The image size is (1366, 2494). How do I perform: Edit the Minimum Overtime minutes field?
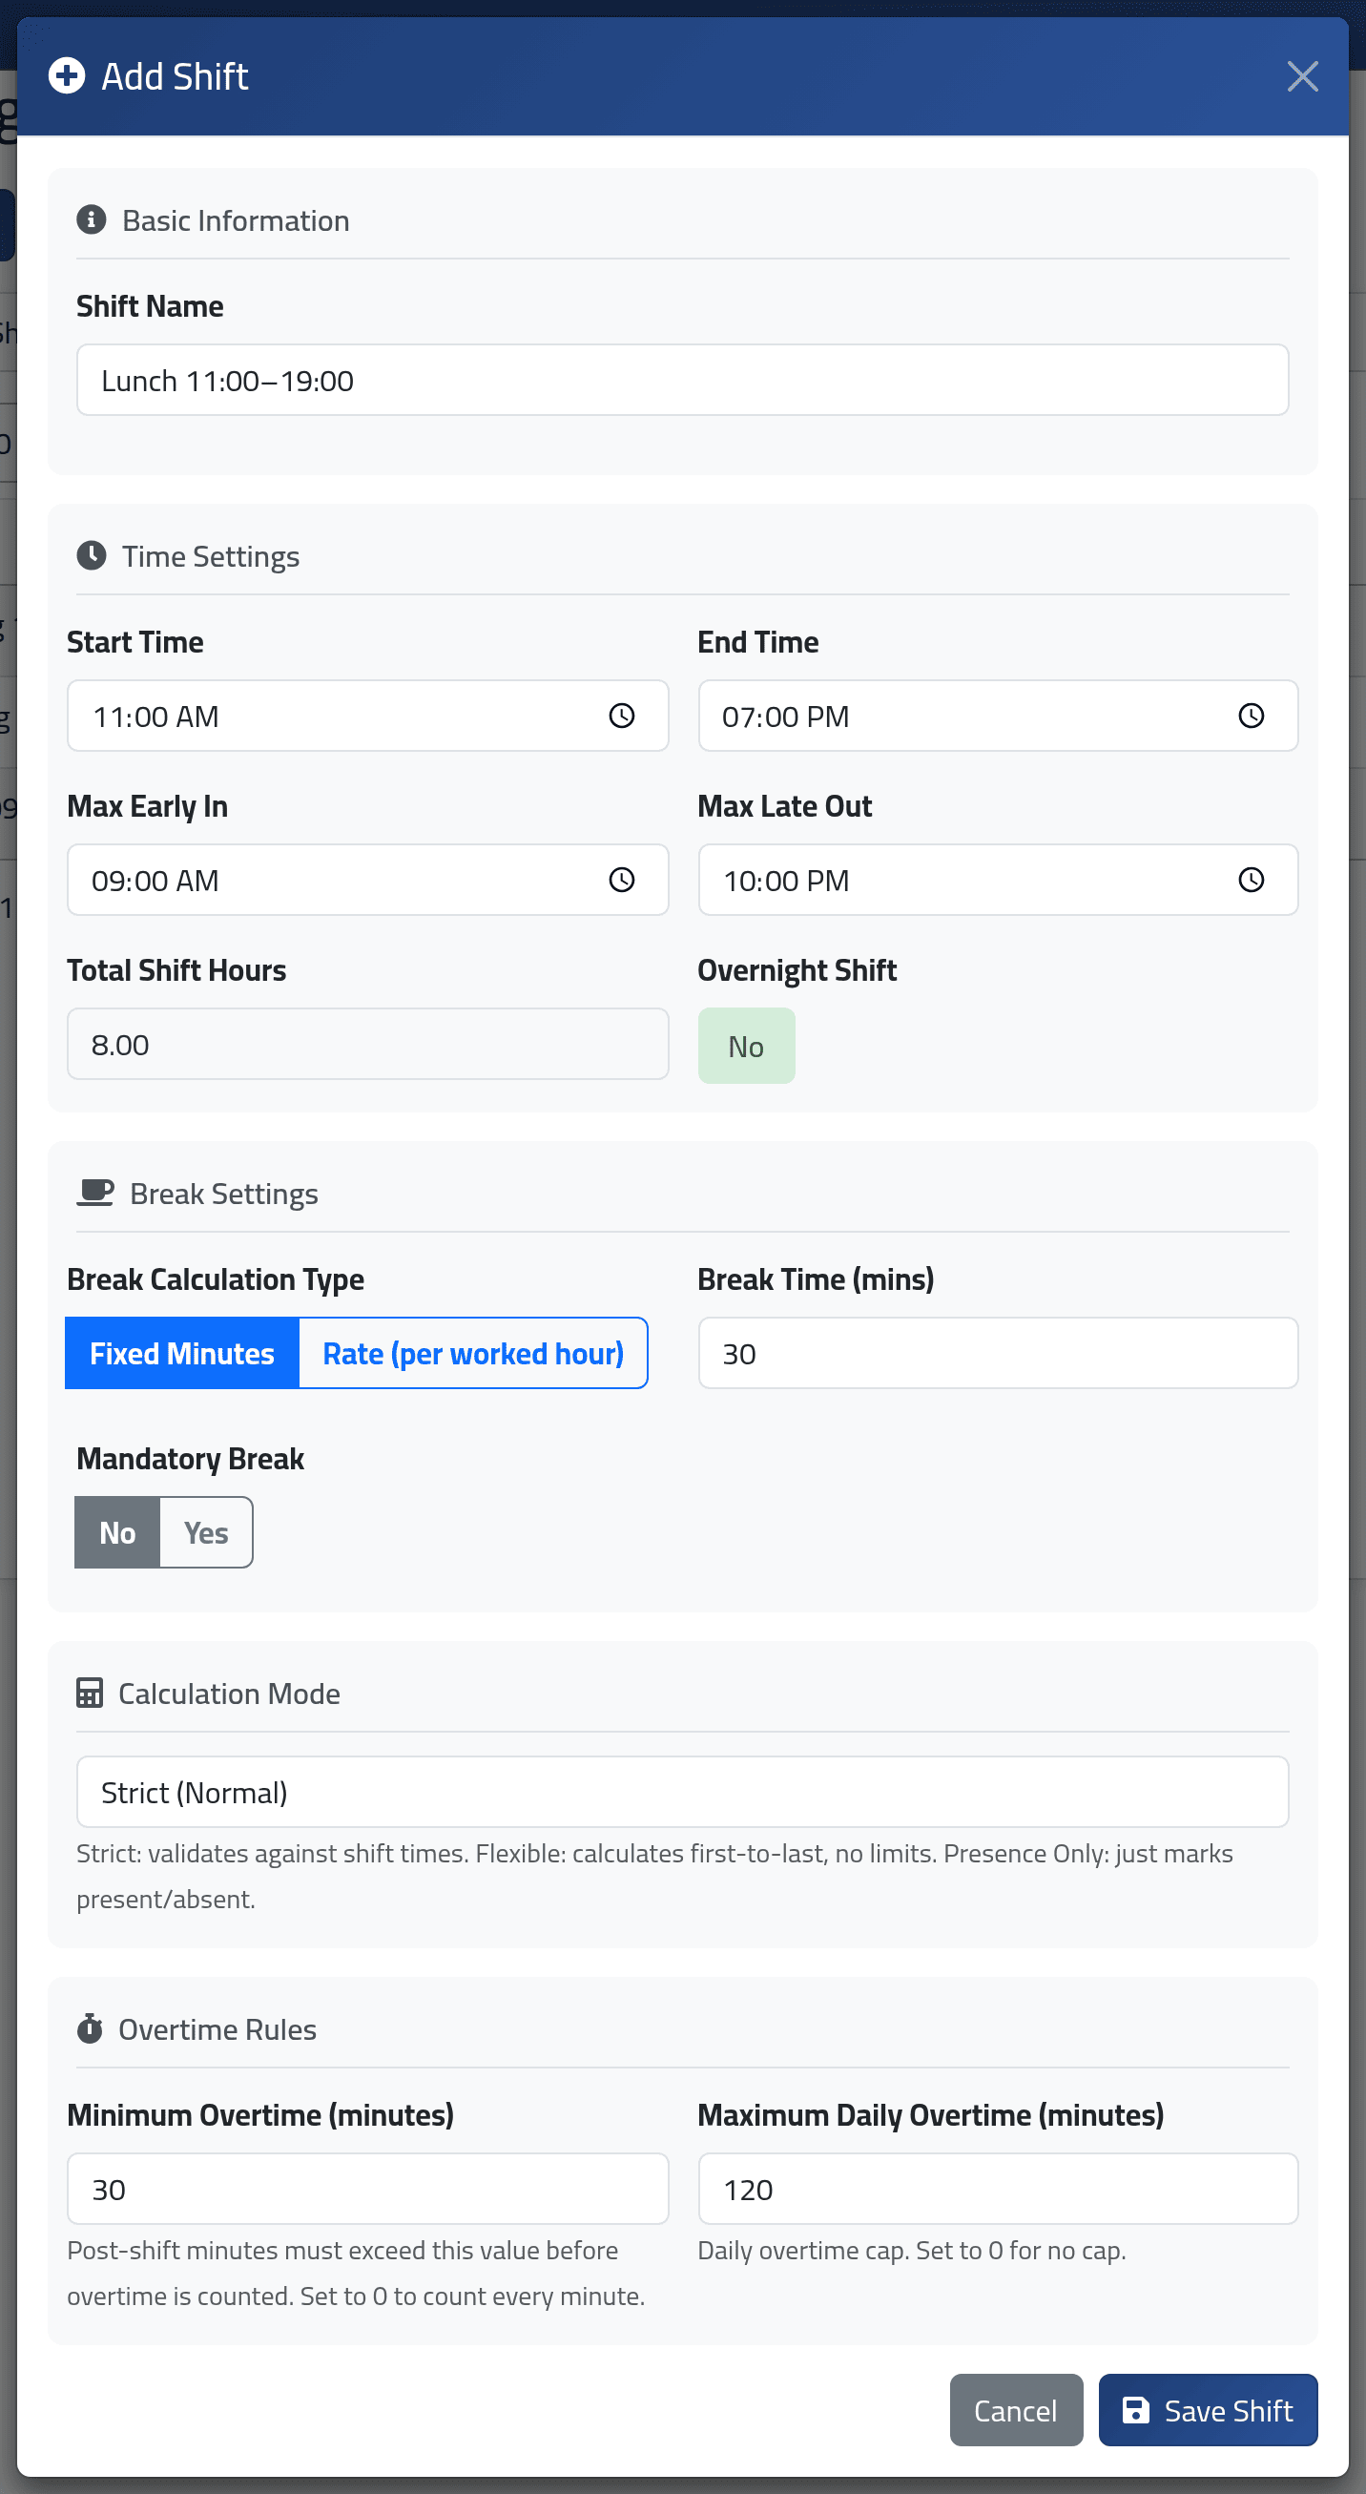[x=367, y=2188]
